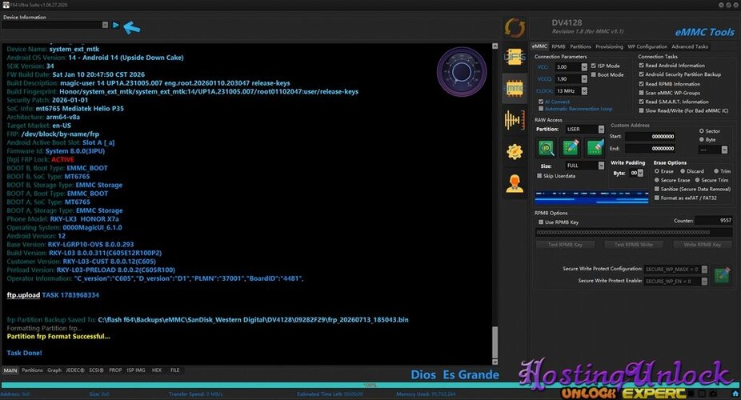Click the Test RPMB Write button
741x400 pixels.
633,245
